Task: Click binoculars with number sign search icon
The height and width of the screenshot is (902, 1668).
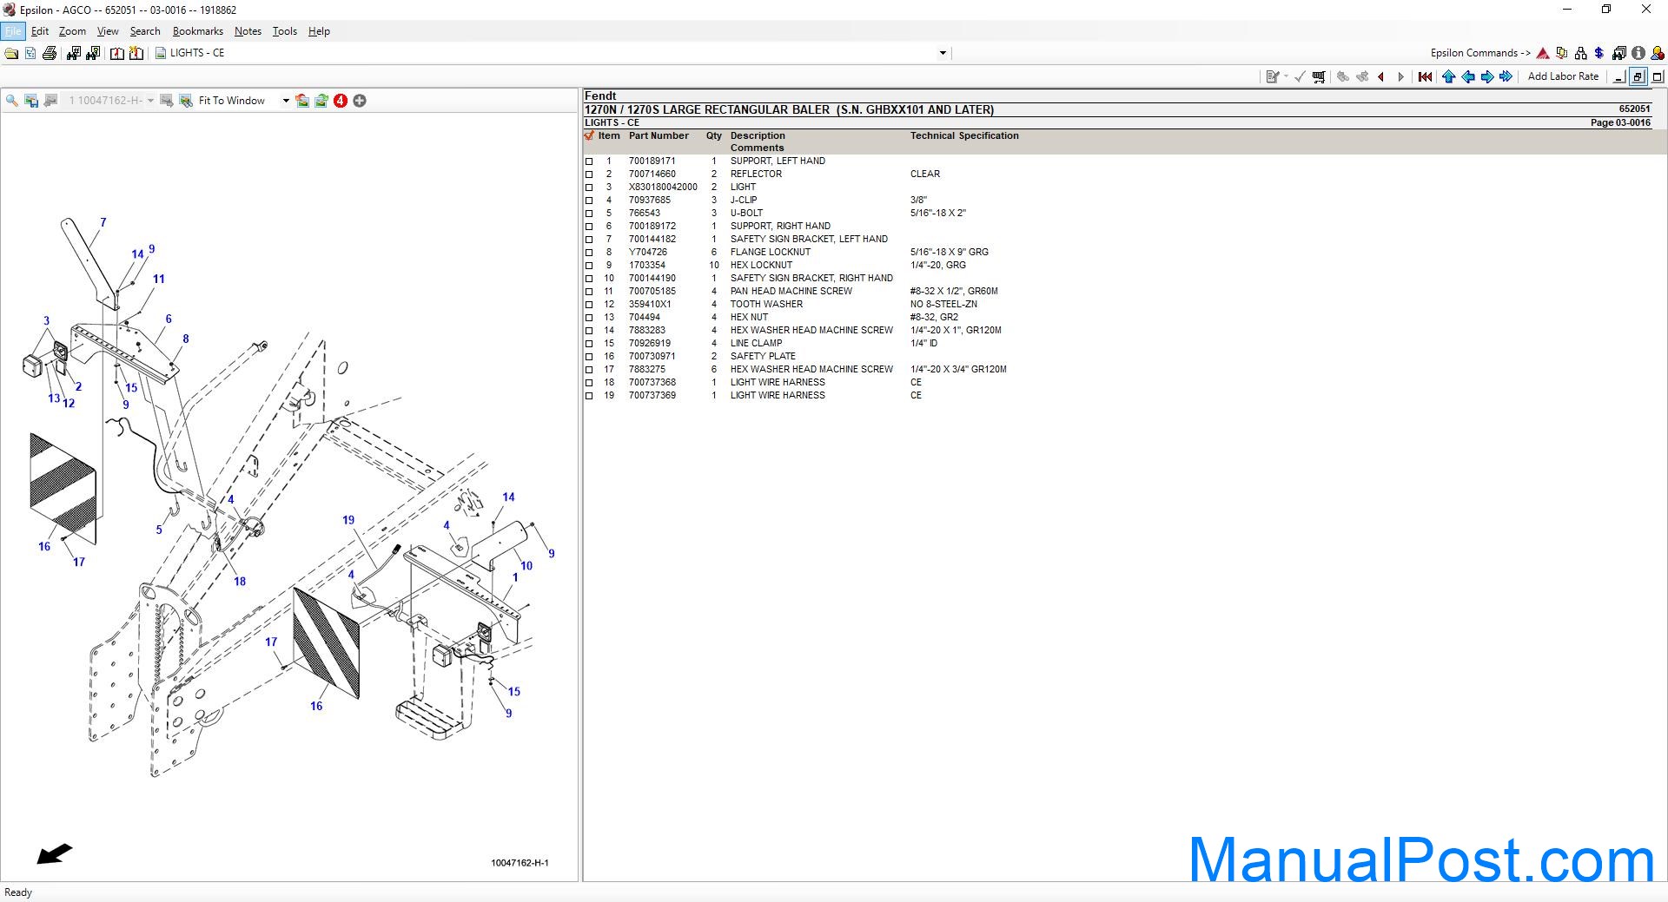Action: (x=73, y=54)
